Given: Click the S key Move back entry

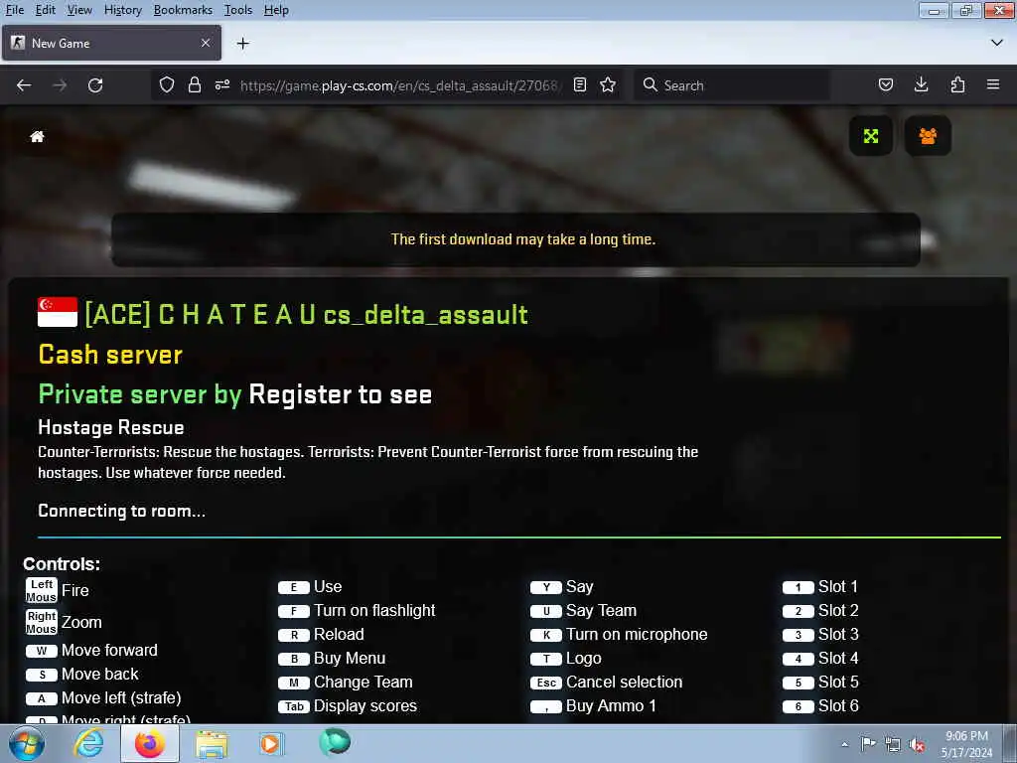Looking at the screenshot, I should click(x=82, y=675).
